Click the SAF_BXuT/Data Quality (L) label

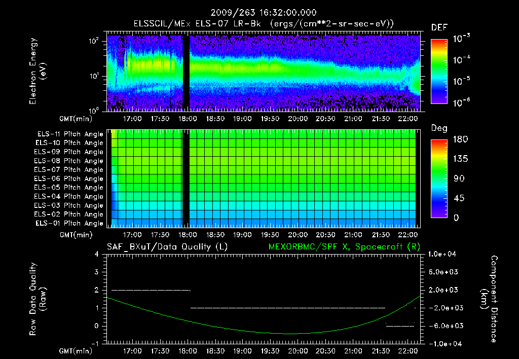click(x=167, y=247)
